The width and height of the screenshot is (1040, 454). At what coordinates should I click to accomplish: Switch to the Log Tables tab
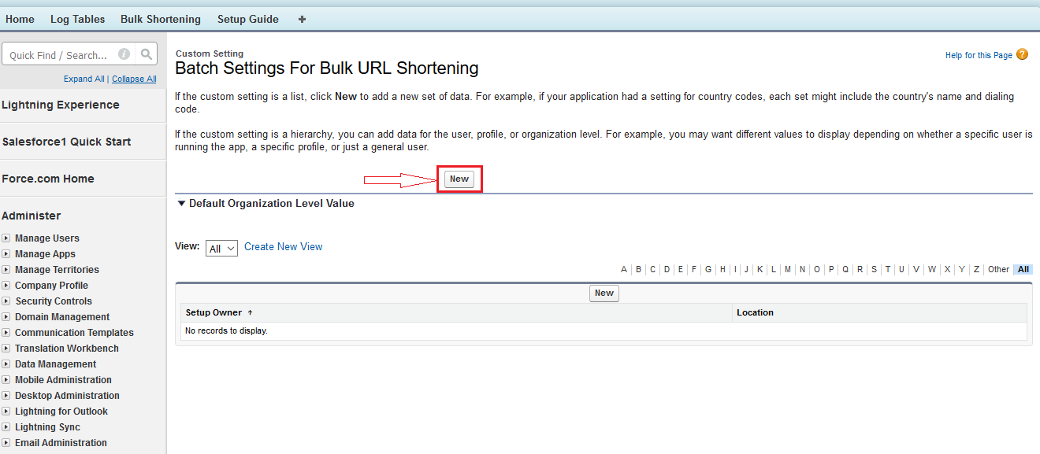[x=77, y=19]
